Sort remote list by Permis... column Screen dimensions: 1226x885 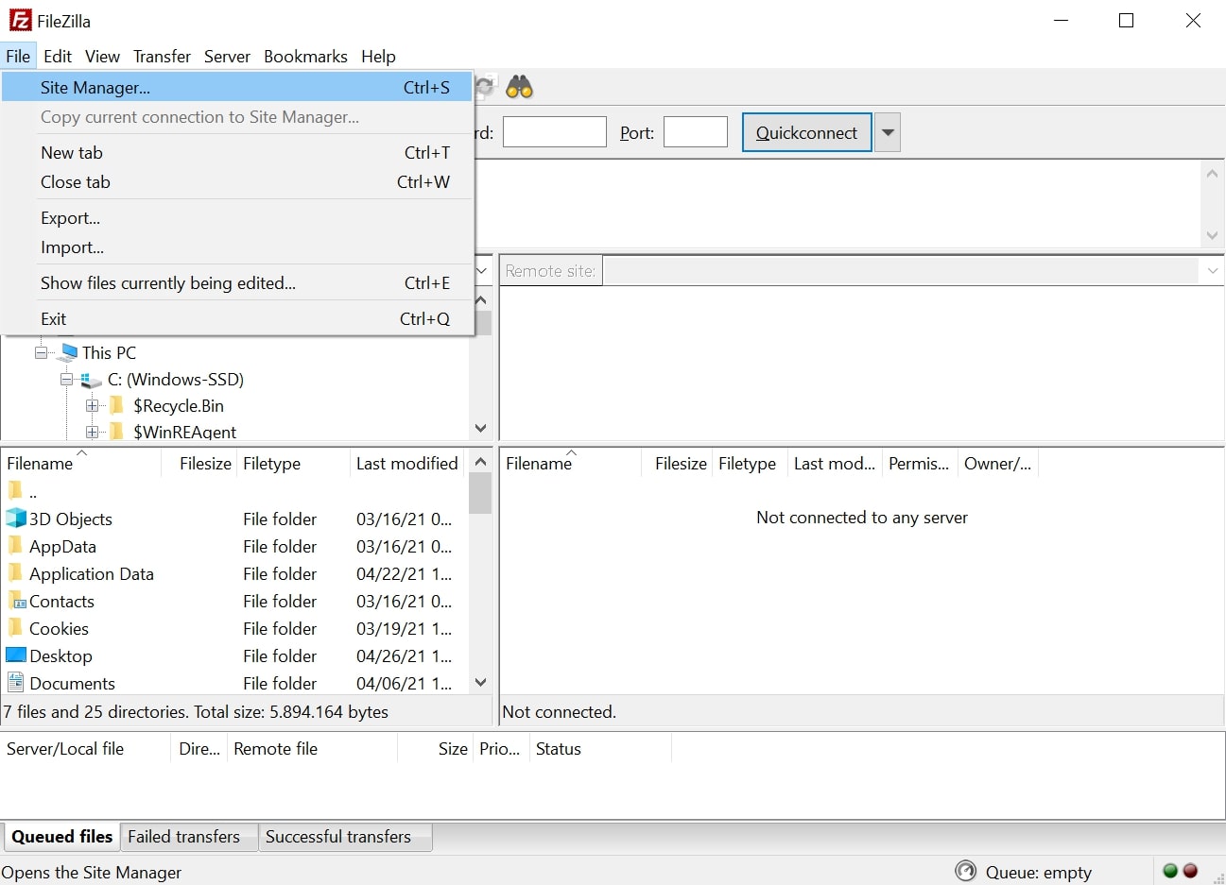coord(919,463)
